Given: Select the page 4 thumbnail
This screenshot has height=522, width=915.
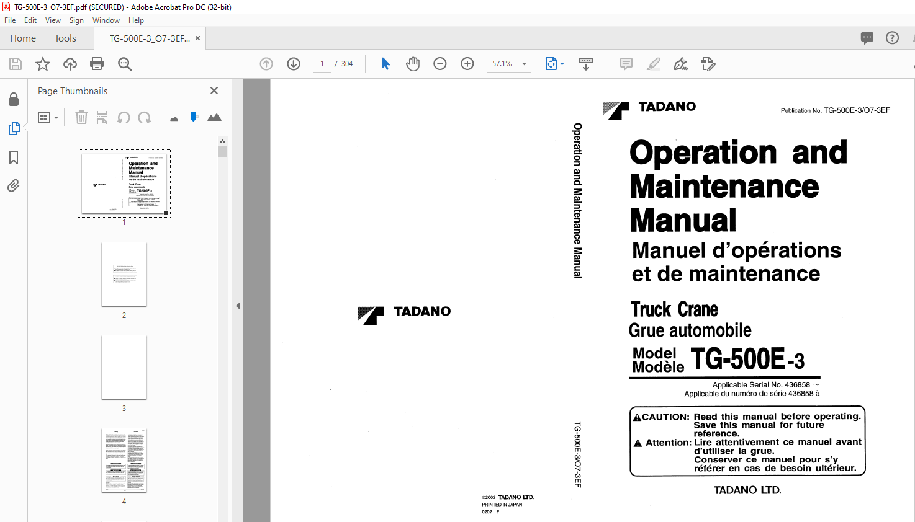Looking at the screenshot, I should [124, 460].
